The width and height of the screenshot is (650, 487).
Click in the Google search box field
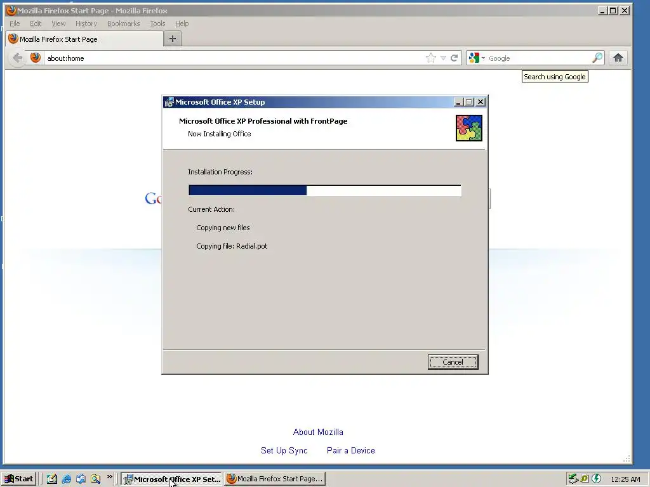coord(539,58)
